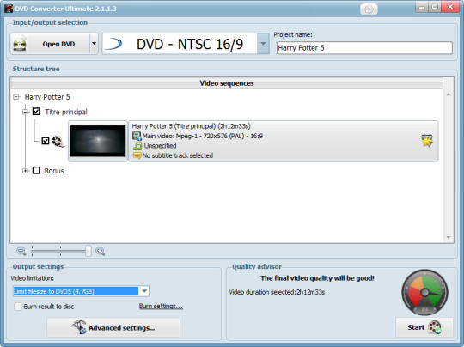464x347 pixels.
Task: Enable Burn result to disc checkbox
Action: point(18,307)
